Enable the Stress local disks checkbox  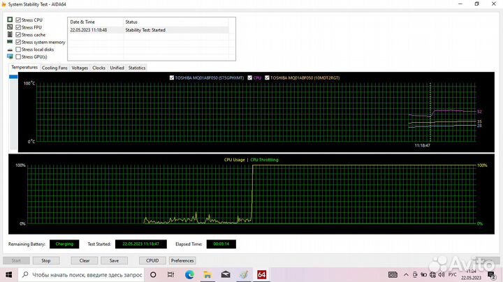pos(18,50)
